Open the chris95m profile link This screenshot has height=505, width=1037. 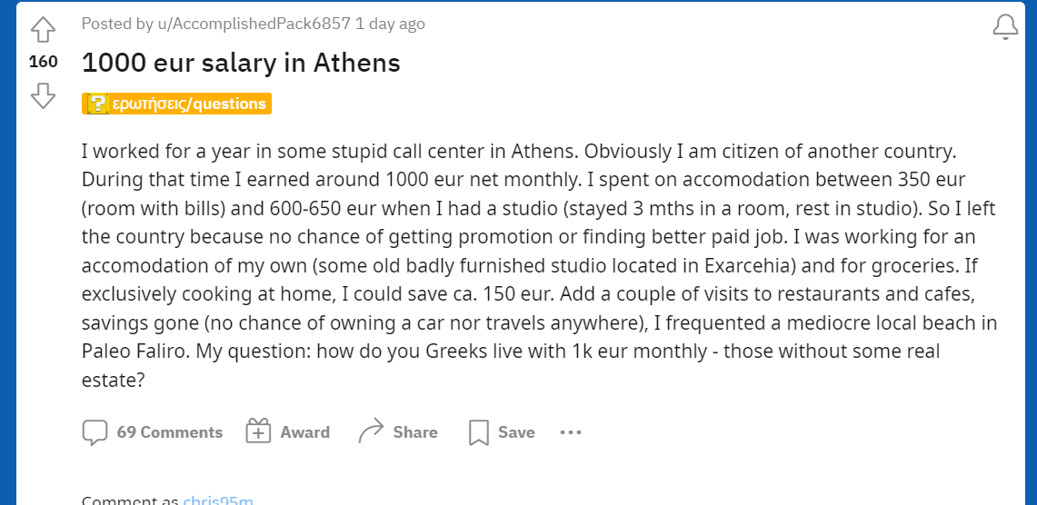(218, 500)
